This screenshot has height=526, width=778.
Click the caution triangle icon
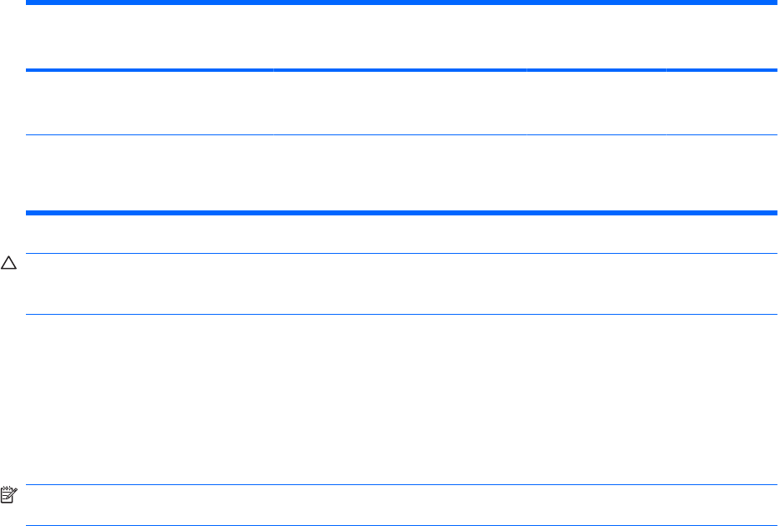pos(8,263)
